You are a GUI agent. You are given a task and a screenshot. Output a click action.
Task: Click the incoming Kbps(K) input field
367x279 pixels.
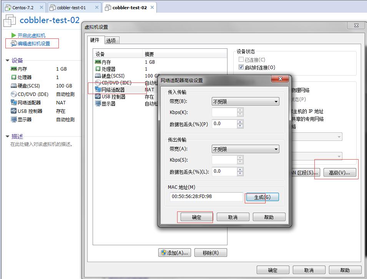point(224,112)
